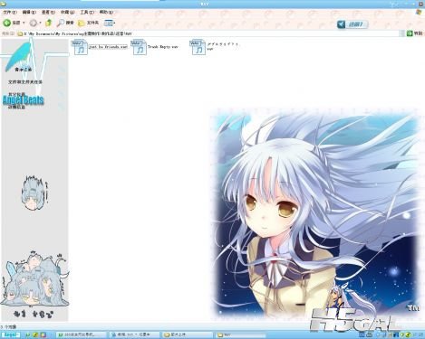This screenshot has width=425, height=339.
Task: Open the Back history dropdown arrow
Action: coord(24,23)
